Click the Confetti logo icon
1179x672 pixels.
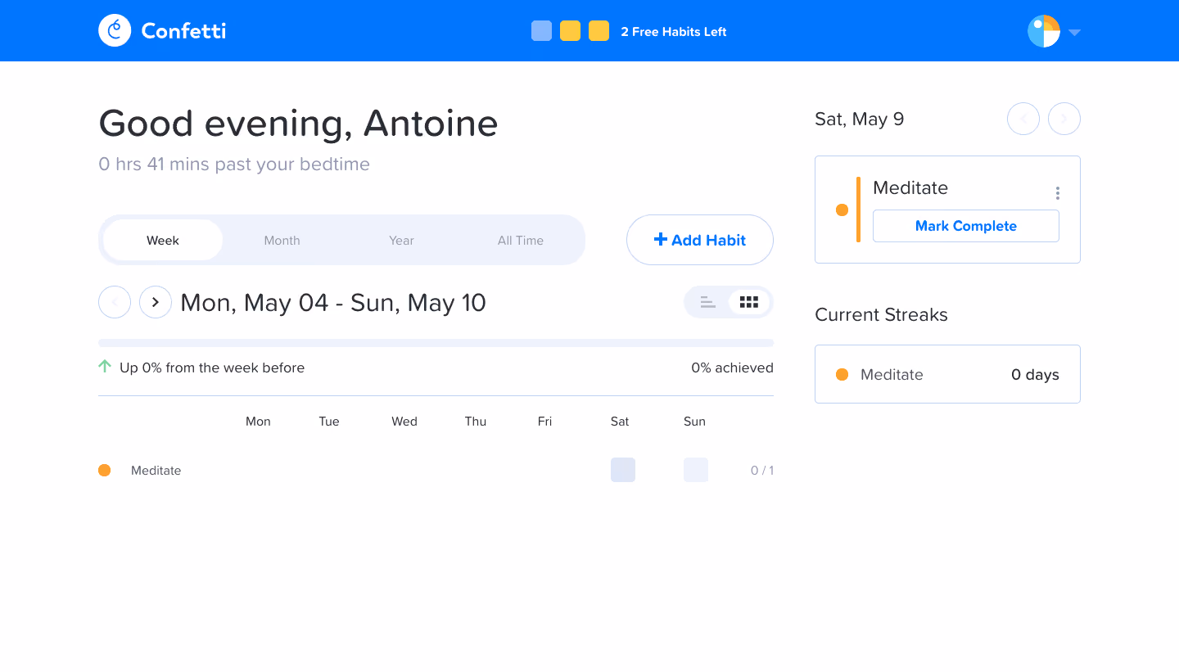115,30
